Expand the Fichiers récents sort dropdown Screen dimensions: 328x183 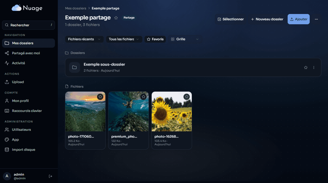pos(84,39)
